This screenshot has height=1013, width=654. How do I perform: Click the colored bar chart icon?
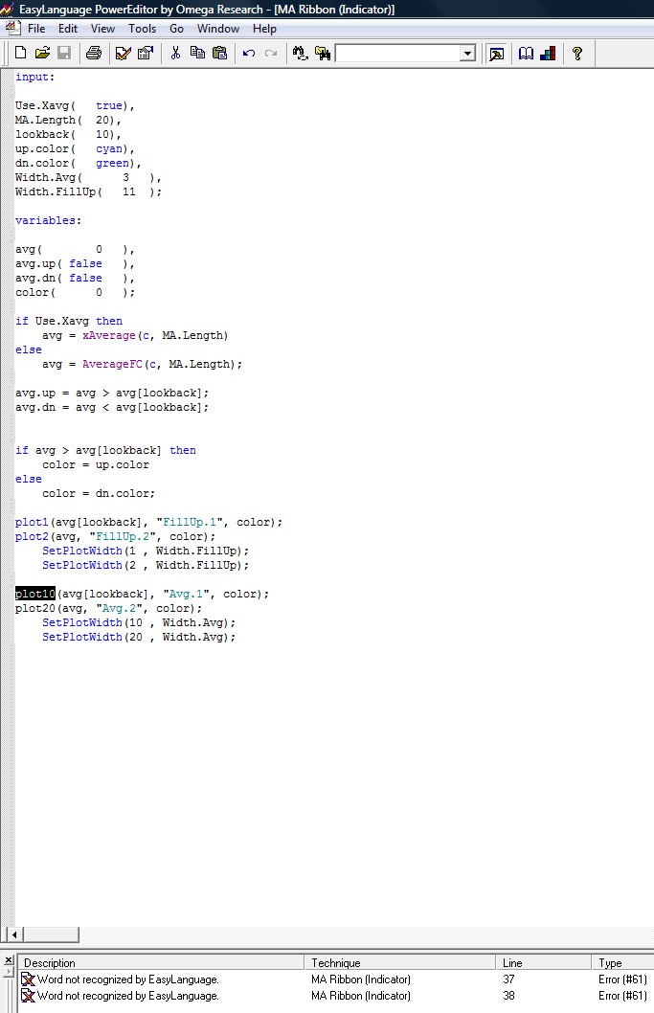(548, 53)
